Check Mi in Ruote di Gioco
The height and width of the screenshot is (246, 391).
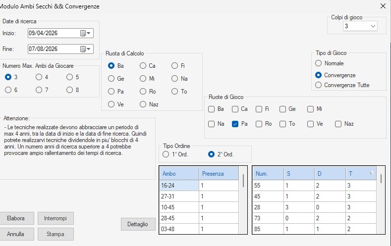310,109
